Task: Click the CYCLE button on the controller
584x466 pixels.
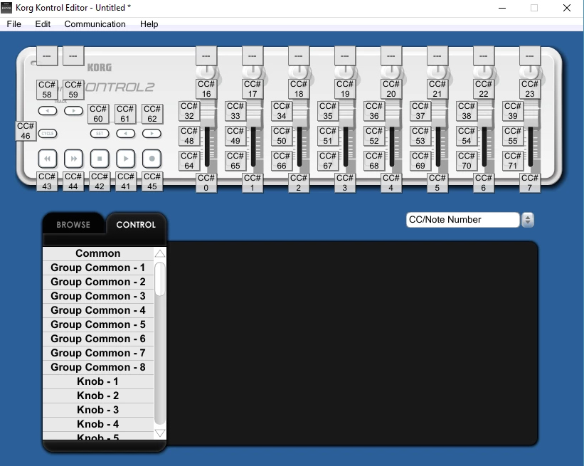Action: [48, 133]
